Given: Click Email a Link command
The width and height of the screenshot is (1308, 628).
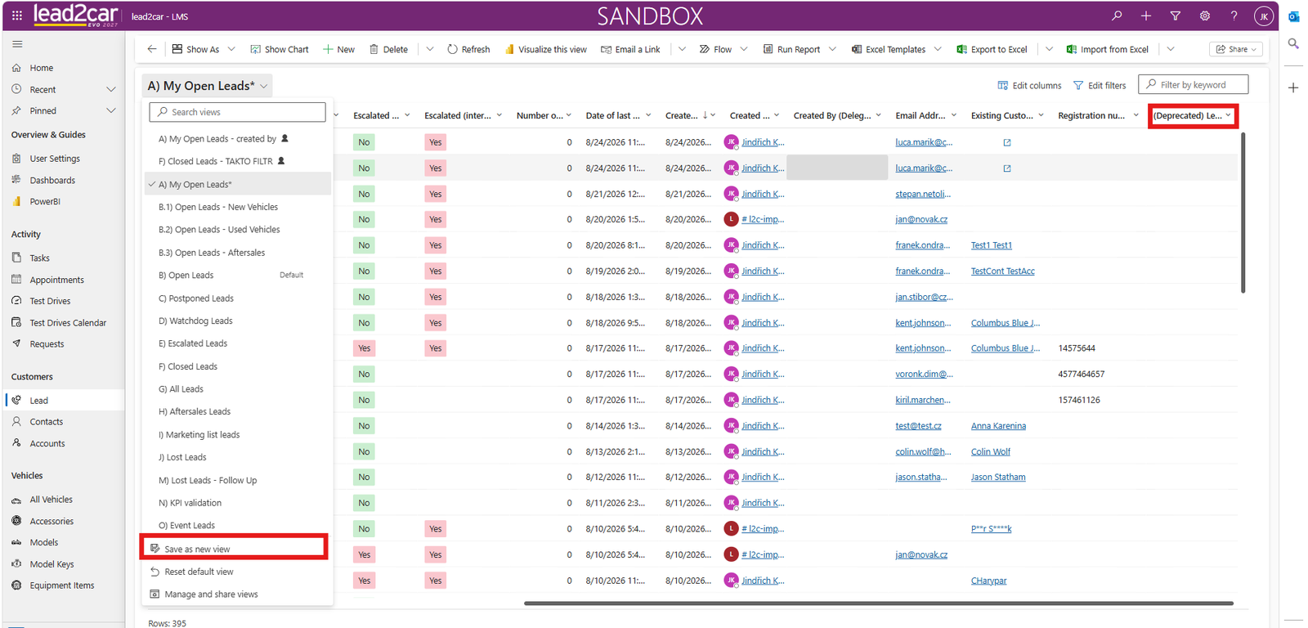Looking at the screenshot, I should (x=631, y=49).
